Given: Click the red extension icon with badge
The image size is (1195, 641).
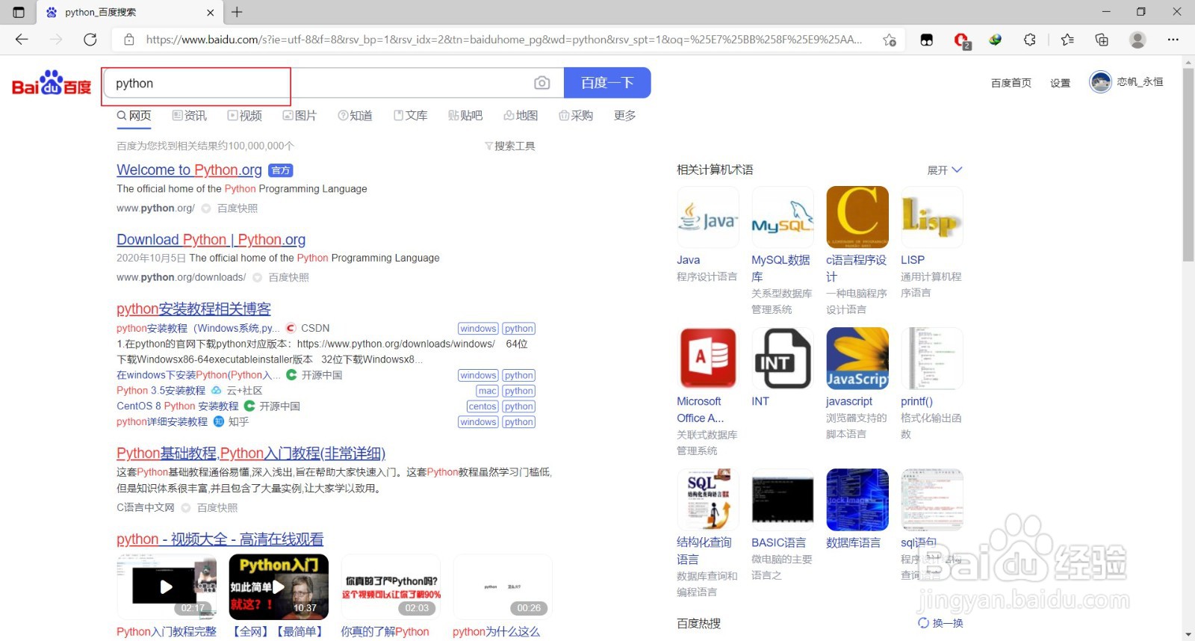Looking at the screenshot, I should coord(961,40).
